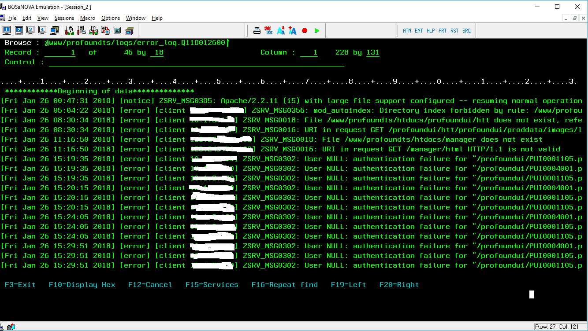Click the Control input field

[197, 63]
